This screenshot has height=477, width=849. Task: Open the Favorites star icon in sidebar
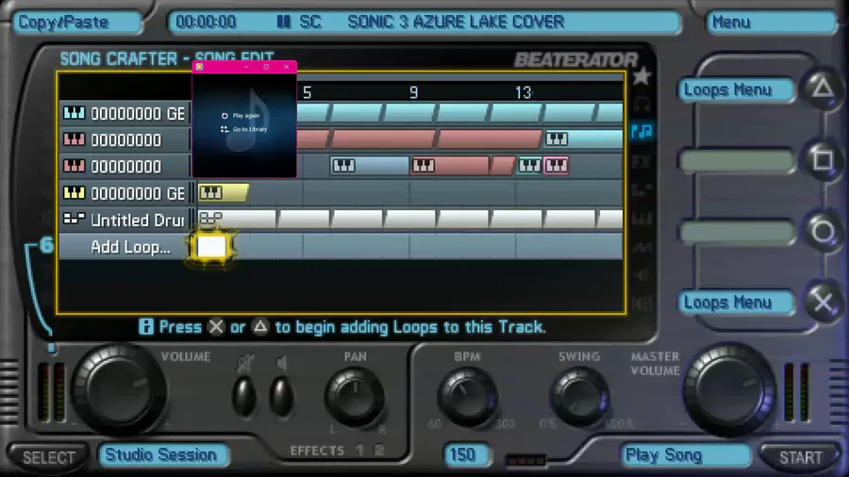point(641,75)
